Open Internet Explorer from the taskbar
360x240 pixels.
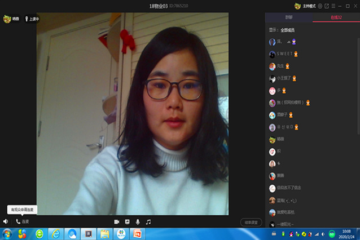click(55, 233)
